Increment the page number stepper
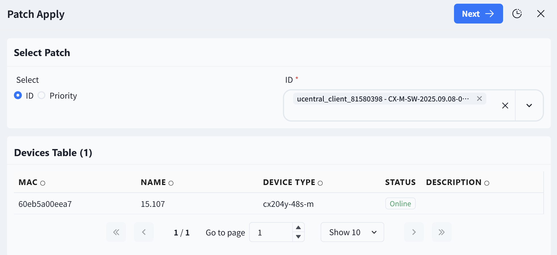 [x=299, y=228]
